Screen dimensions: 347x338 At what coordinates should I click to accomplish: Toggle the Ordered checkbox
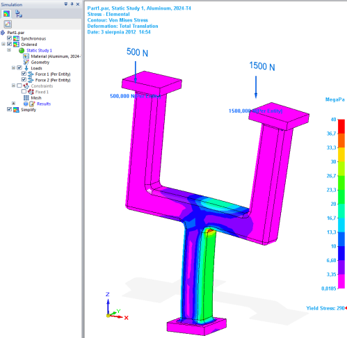9,44
